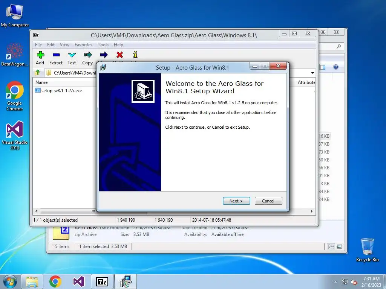Click the search magnifier in the Explorer window
The image size is (386, 289).
[x=339, y=46]
